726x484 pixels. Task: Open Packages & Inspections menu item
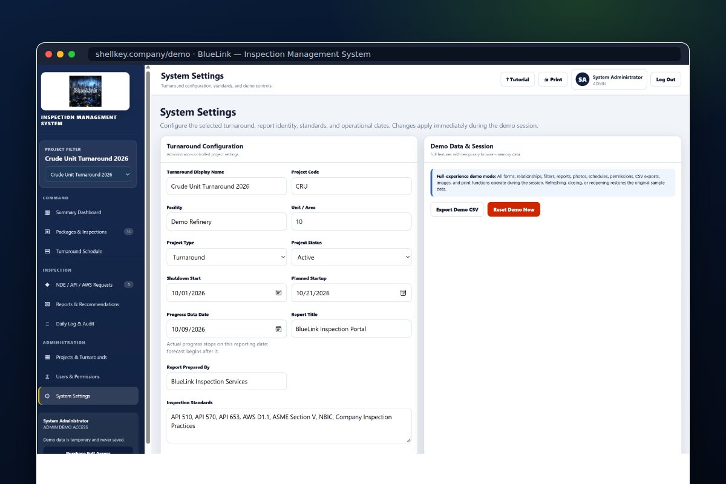pos(88,232)
